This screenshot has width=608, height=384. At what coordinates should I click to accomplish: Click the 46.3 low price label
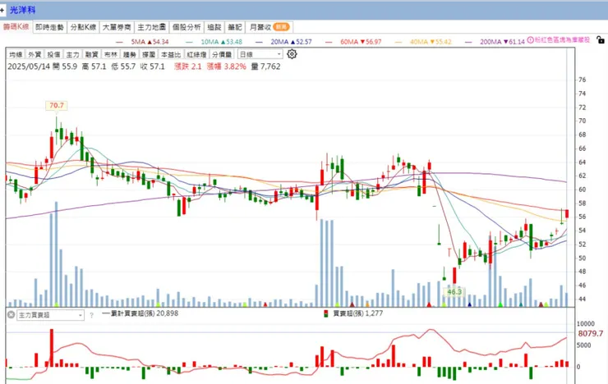click(x=454, y=292)
